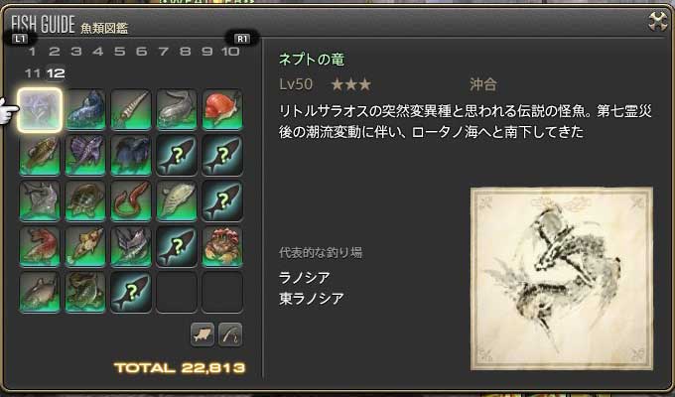This screenshot has height=397, width=675.
Task: Close the Fish Guide window
Action: (x=658, y=21)
